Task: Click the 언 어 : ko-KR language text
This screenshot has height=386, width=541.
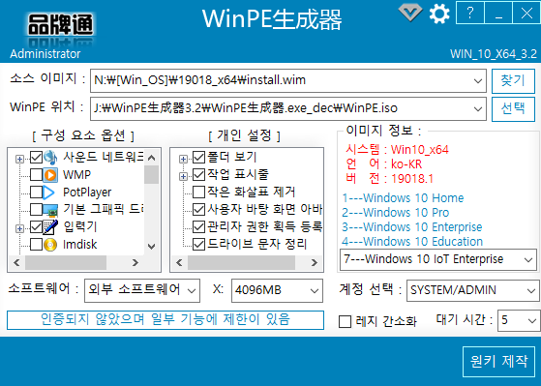Action: click(383, 164)
